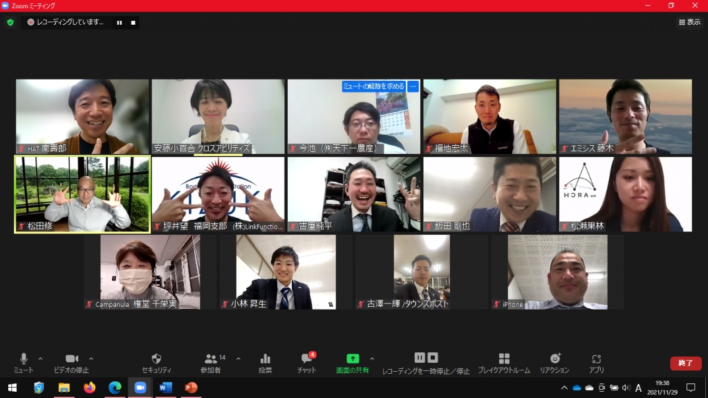Screen dimensions: 708x398
Task: Open Chat (チャット) with 4 unread messages
Action: point(307,362)
